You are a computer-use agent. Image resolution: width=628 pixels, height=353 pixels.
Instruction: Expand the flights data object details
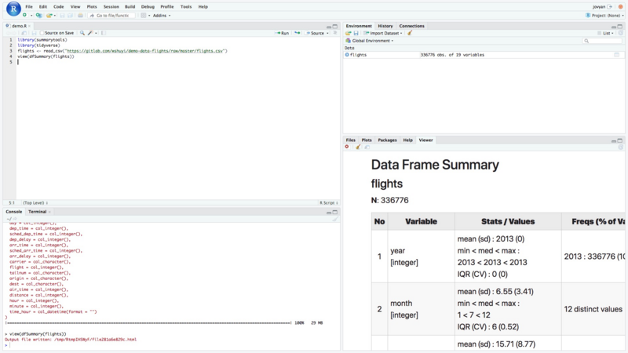point(347,55)
